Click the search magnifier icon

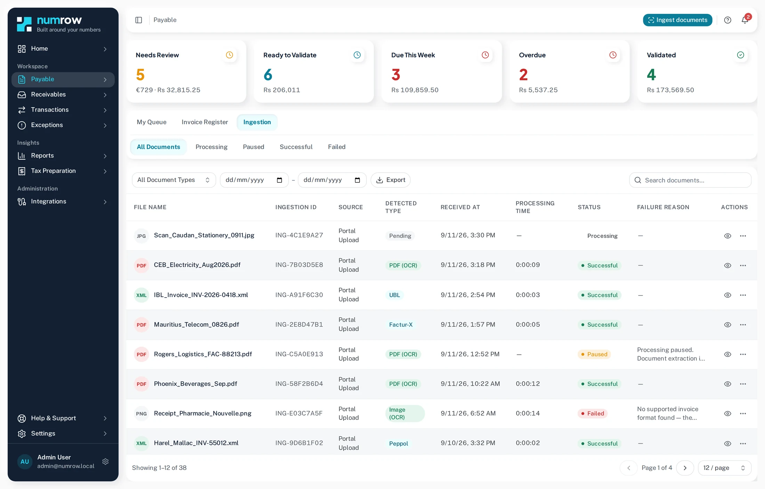coord(638,180)
